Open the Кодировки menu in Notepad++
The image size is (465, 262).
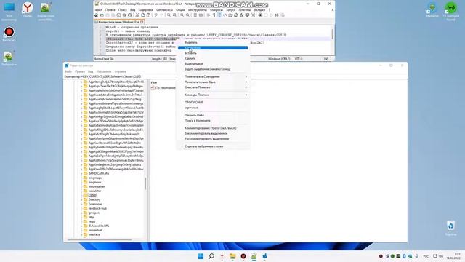146,9
